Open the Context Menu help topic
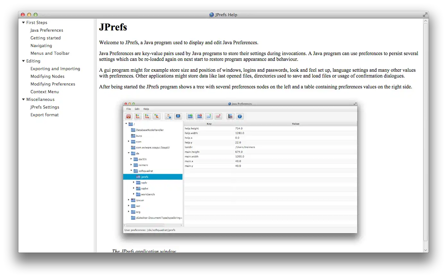This screenshot has width=447, height=278. tap(45, 92)
